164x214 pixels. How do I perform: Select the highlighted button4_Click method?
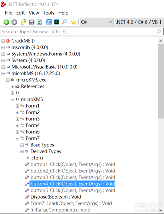72,184
